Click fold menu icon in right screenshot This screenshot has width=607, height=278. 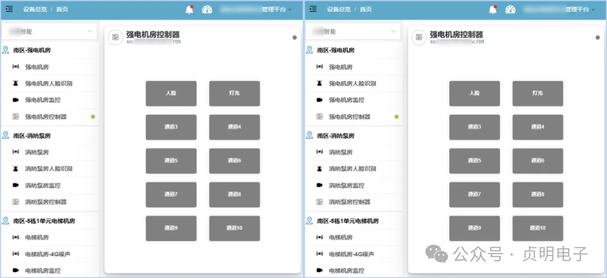313,9
